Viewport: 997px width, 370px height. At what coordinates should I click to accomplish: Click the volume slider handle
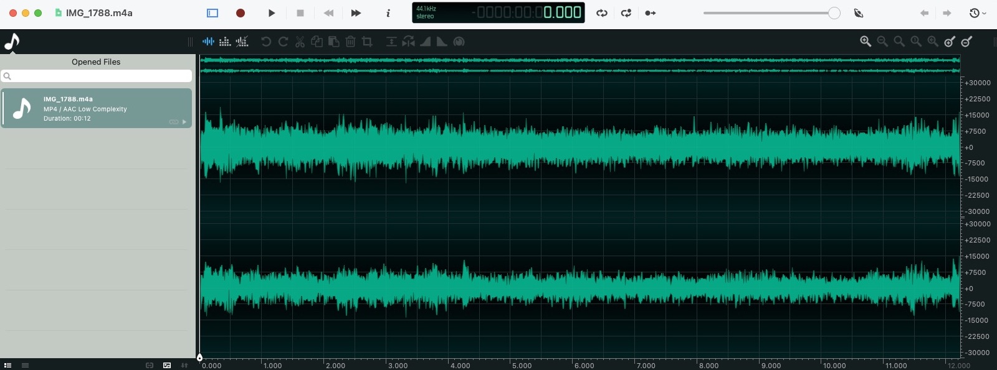834,13
